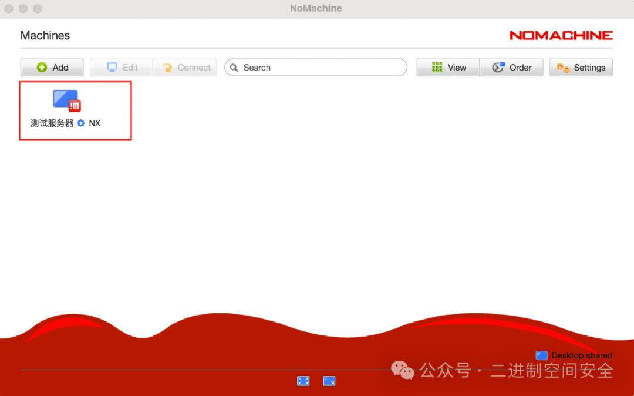
Task: Click the Desktop shared label
Action: click(x=582, y=355)
